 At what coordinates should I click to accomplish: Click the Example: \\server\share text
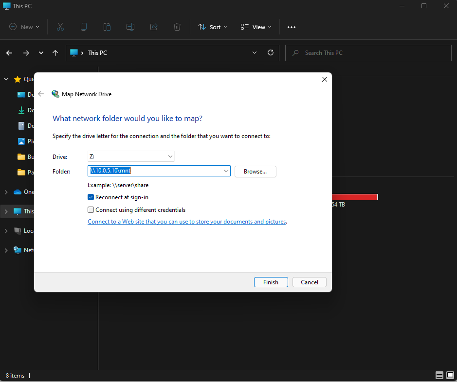[x=118, y=185]
